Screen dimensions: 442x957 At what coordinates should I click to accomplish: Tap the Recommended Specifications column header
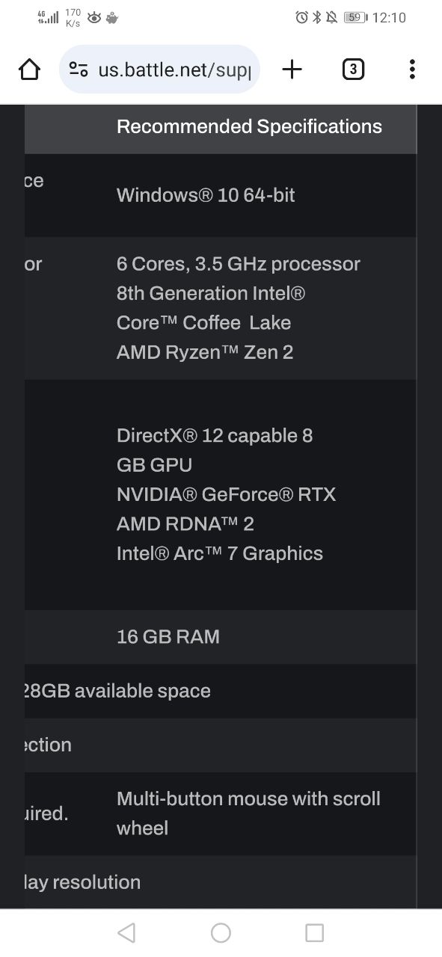249,126
